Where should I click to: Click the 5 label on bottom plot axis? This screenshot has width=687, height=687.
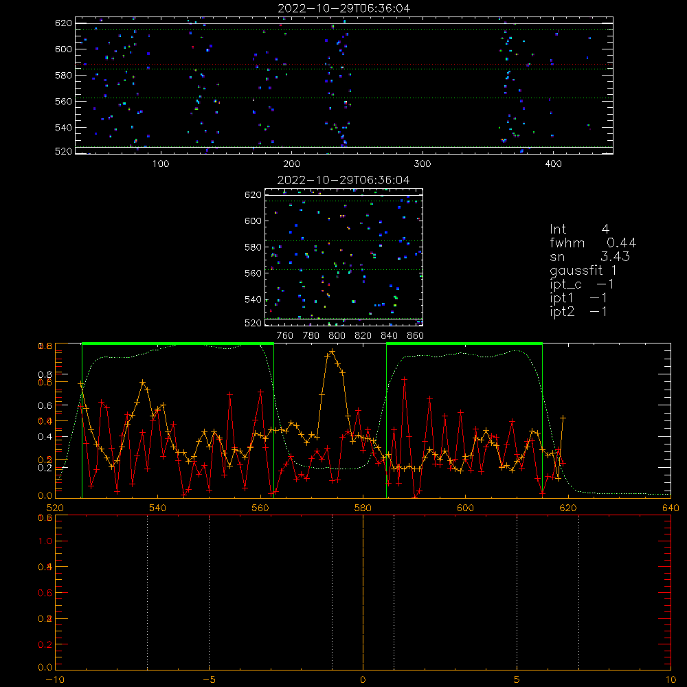coord(517,679)
